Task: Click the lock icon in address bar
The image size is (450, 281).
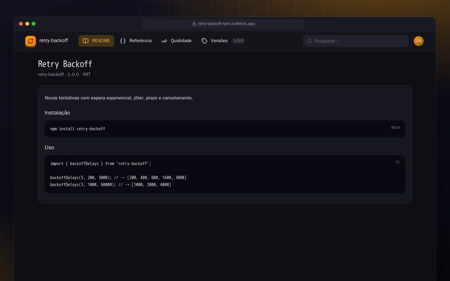Action: coord(194,24)
